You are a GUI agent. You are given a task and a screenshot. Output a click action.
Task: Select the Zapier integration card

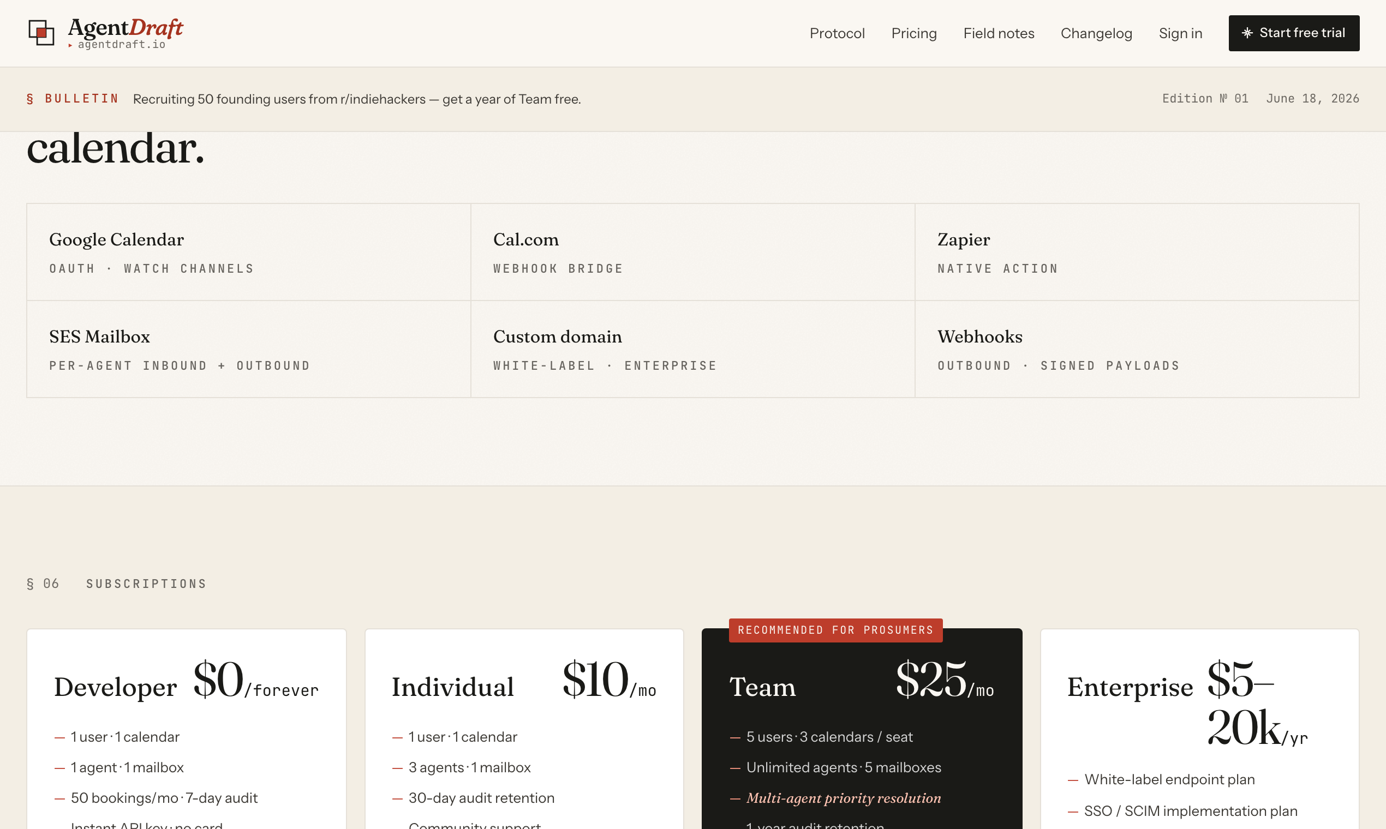1137,252
